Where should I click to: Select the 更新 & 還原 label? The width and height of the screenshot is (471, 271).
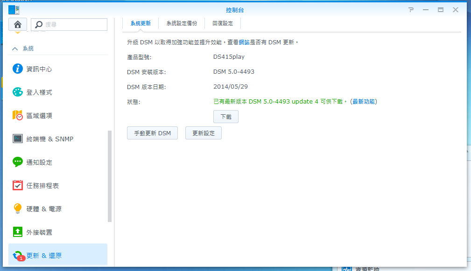coord(44,256)
